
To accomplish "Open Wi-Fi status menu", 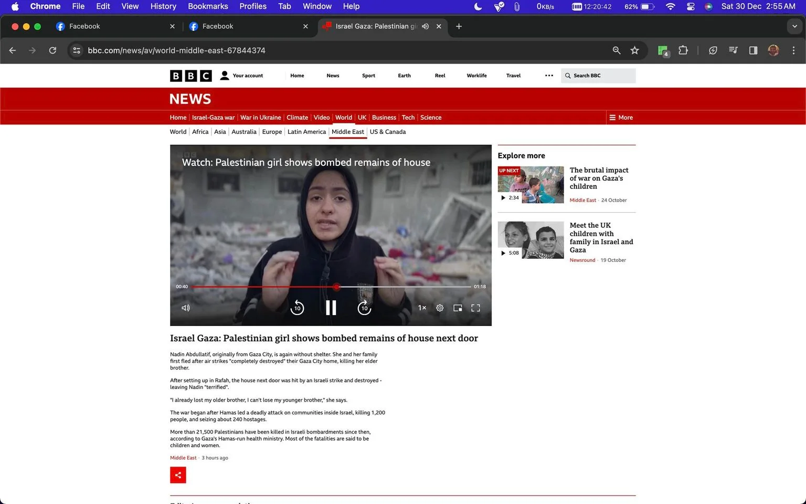I will pos(670,6).
